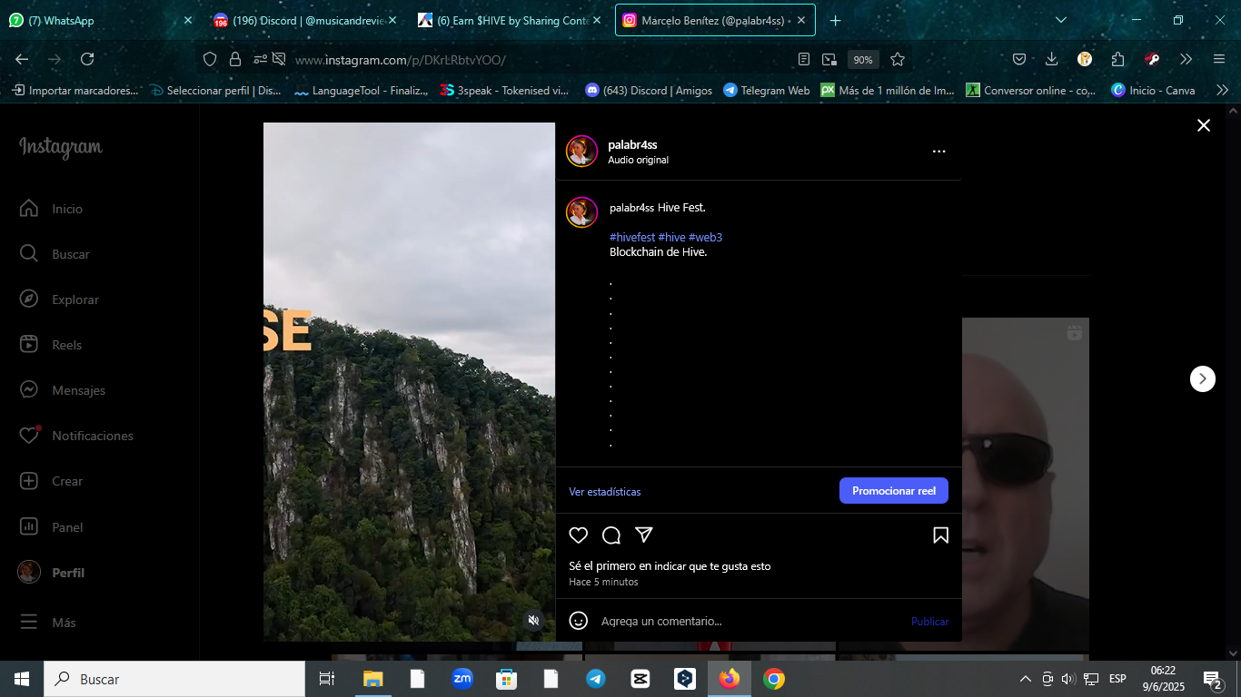Screen dimensions: 1241x697
Task: Switch to Earn $HIVE tab
Action: point(509,20)
